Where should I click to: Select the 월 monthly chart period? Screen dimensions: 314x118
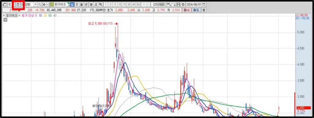81,4
